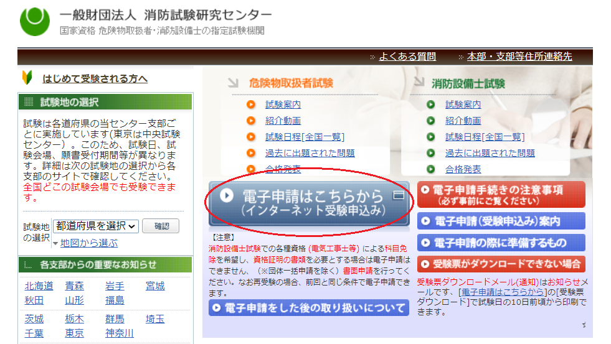Click orange bullet beside hazardous materials 過去に出題された問題
Image resolution: width=611 pixels, height=344 pixels.
(x=251, y=153)
